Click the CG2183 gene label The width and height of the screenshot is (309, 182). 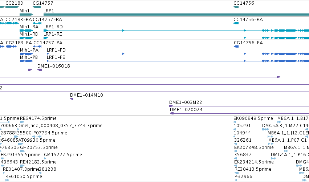14,3
